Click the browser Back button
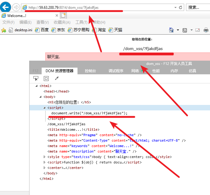The image size is (210, 195). click(x=5, y=7)
